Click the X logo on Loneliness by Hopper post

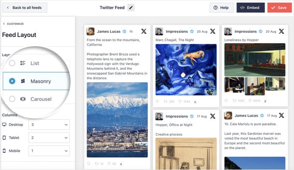(281, 31)
